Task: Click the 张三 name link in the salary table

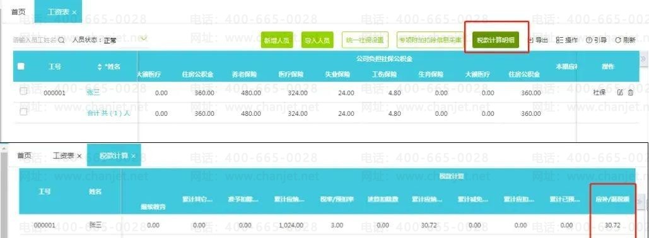Action: [93, 93]
